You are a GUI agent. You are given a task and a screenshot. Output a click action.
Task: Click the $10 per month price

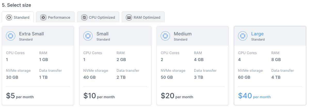[x=99, y=96]
